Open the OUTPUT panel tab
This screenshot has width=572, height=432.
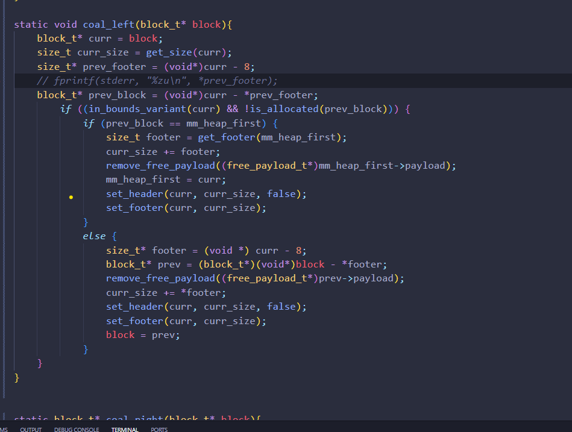click(x=31, y=429)
